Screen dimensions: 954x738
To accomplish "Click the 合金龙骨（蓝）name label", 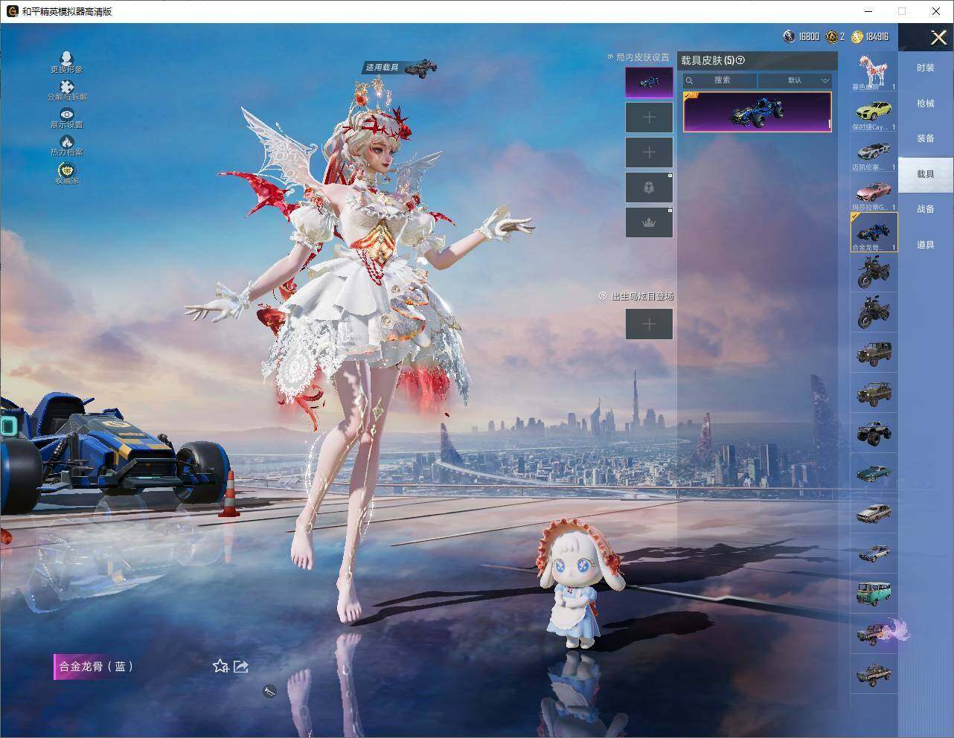I will click(96, 667).
